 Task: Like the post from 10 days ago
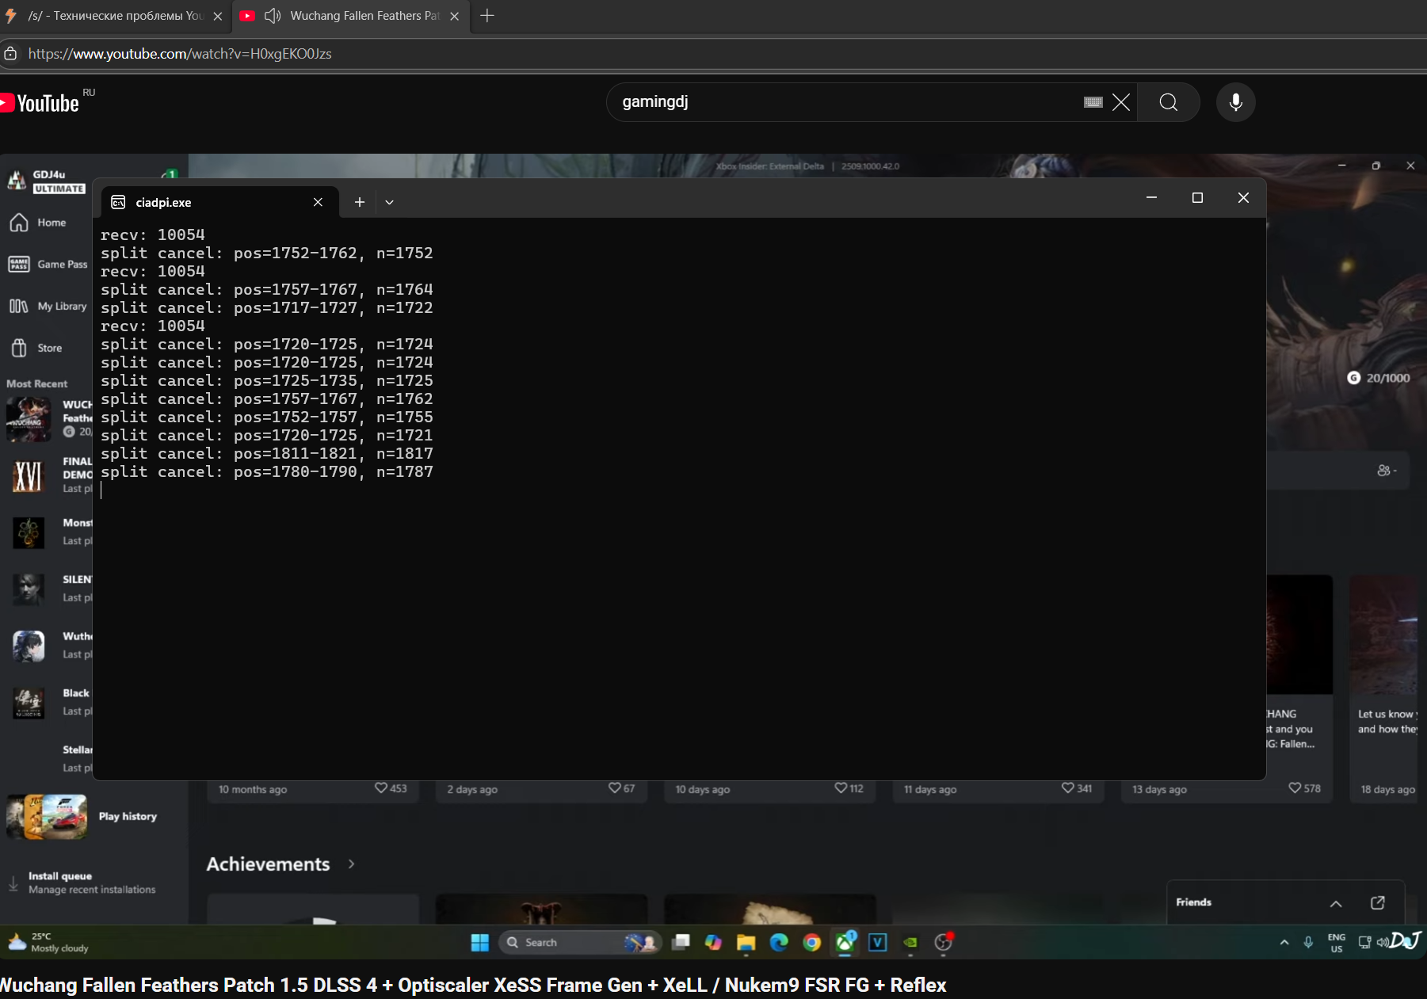click(x=841, y=787)
